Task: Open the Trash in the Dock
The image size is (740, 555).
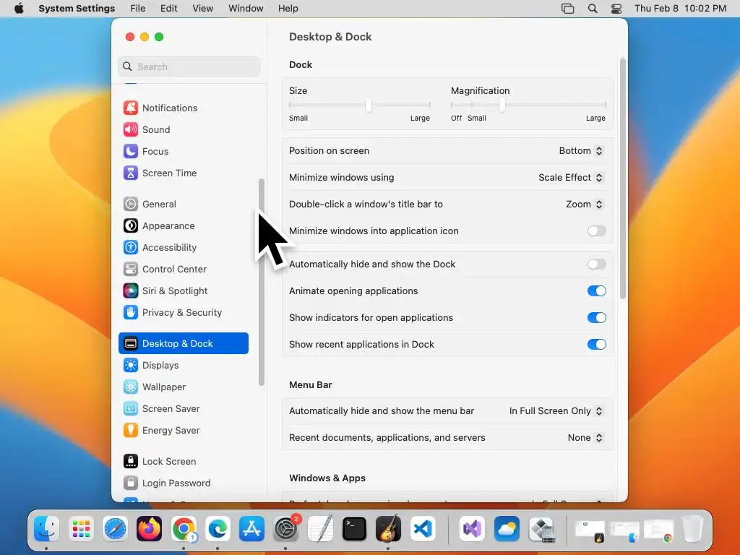Action: 693,528
